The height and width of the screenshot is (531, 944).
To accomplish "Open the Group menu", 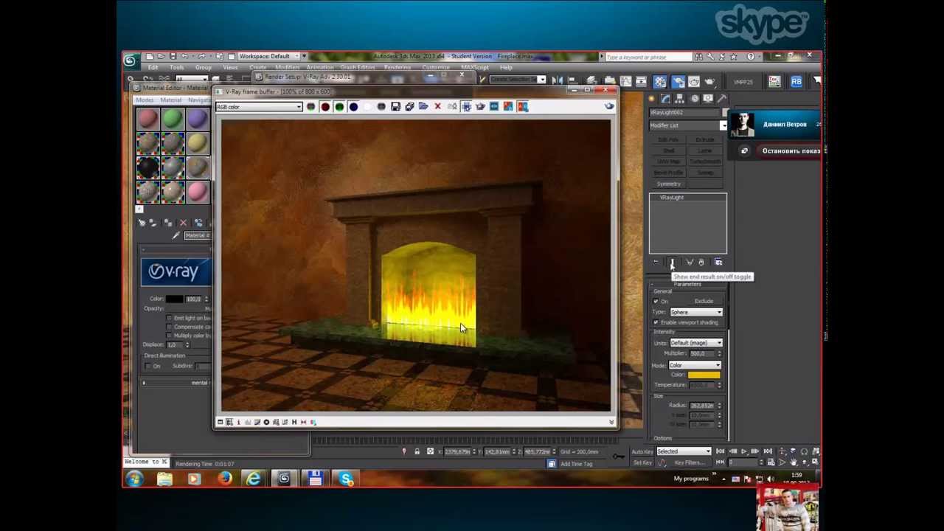I will click(203, 68).
